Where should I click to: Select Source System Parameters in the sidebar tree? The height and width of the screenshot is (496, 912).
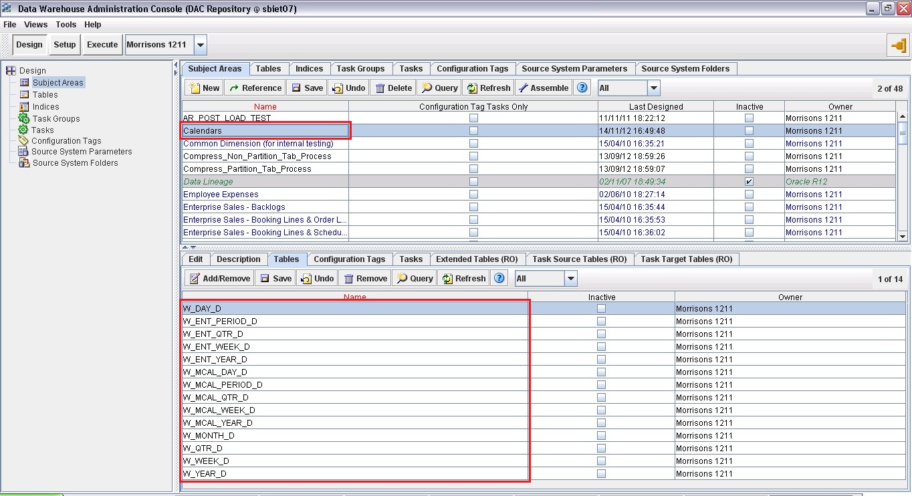click(x=81, y=151)
